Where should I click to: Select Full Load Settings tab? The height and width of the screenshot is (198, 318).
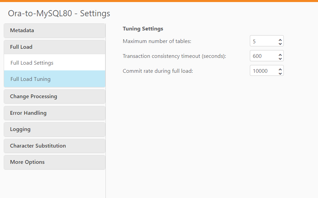(x=54, y=63)
